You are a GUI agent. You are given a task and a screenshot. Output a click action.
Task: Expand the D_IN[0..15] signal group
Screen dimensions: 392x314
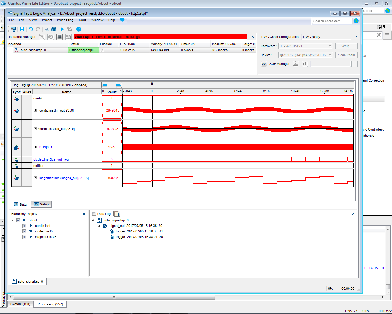[x=36, y=147]
